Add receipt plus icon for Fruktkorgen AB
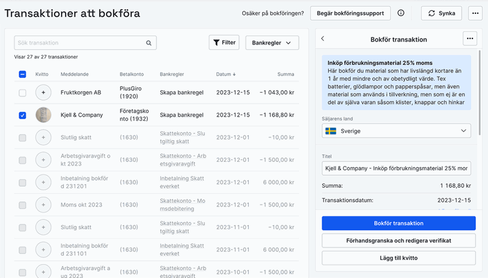Image resolution: width=488 pixels, height=278 pixels. pyautogui.click(x=43, y=92)
